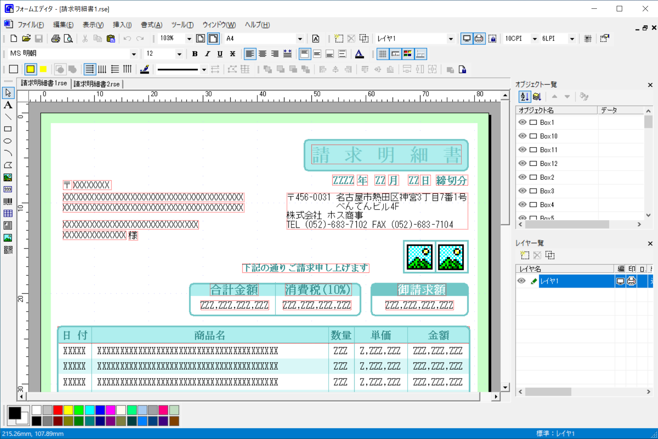Toggle underline text formatting
Screen dimensions: 658x439
(x=220, y=54)
